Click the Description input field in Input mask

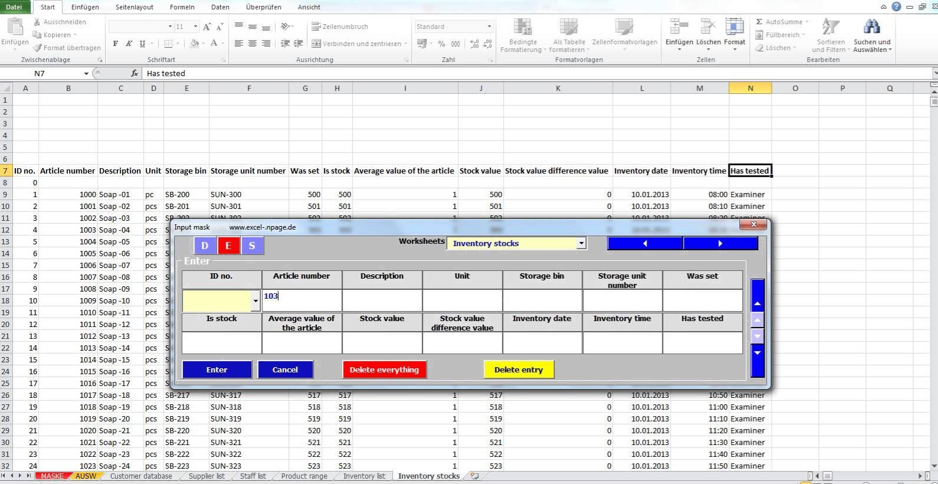click(382, 300)
